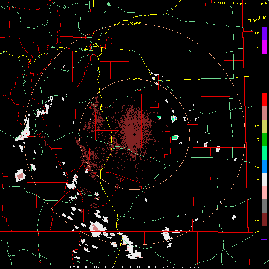Click the 'GC' legend label
Screen dimensions: 269x269
click(256, 206)
